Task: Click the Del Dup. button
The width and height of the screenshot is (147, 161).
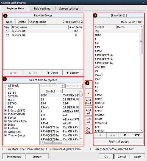Action: click(88, 130)
